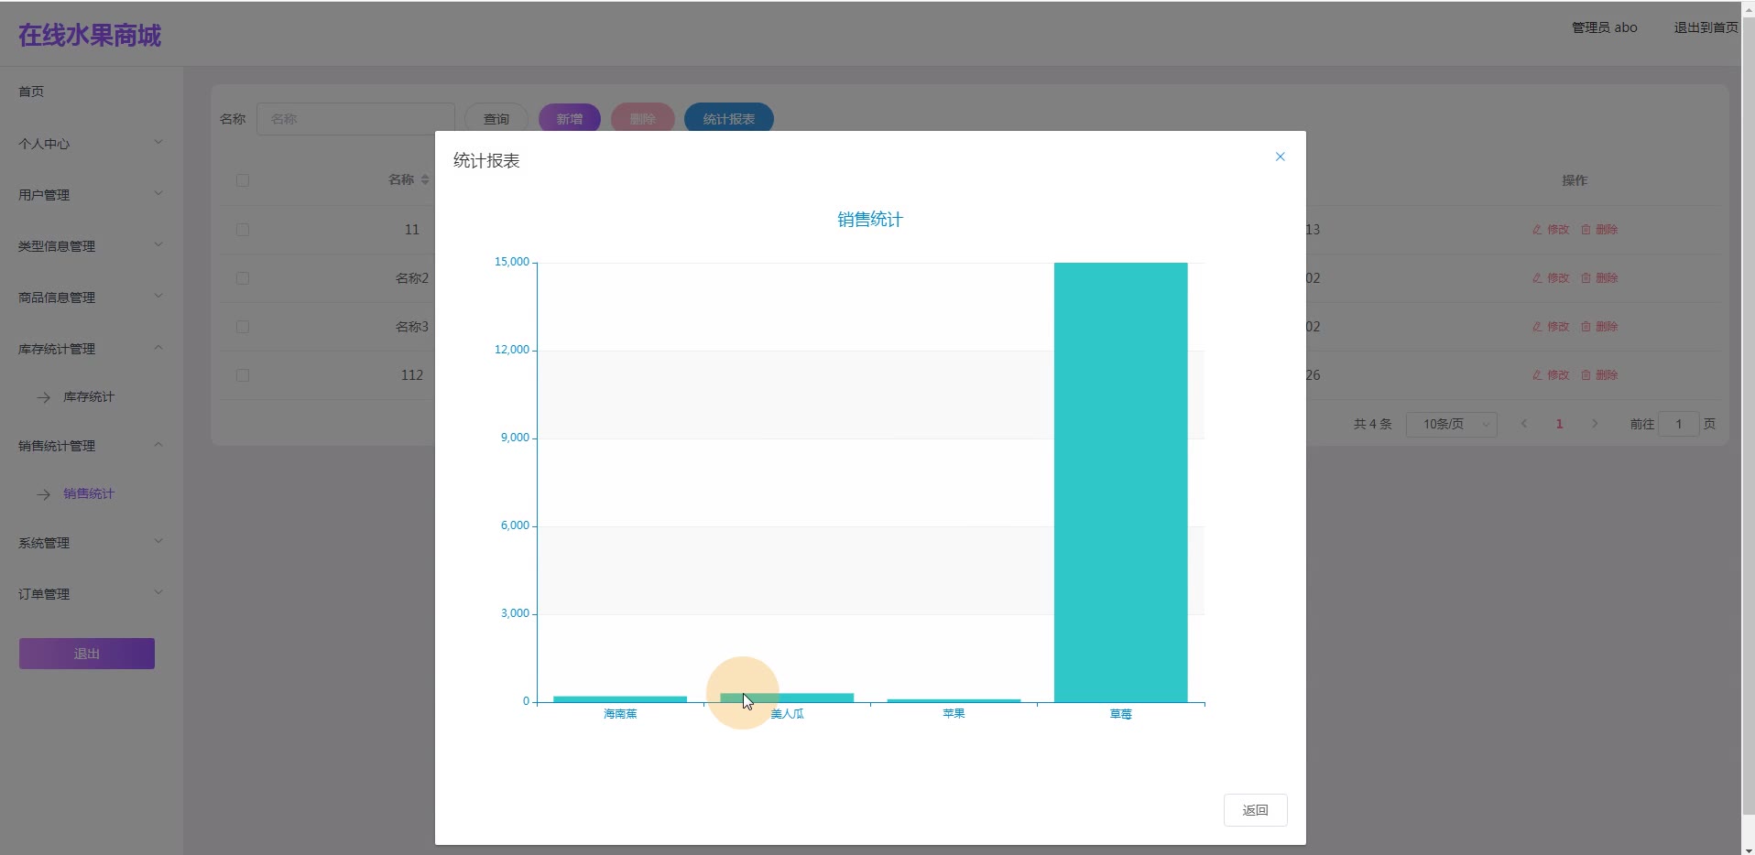This screenshot has height=855, width=1755.
Task: Click the 美人瓜 axis label
Action: click(788, 714)
